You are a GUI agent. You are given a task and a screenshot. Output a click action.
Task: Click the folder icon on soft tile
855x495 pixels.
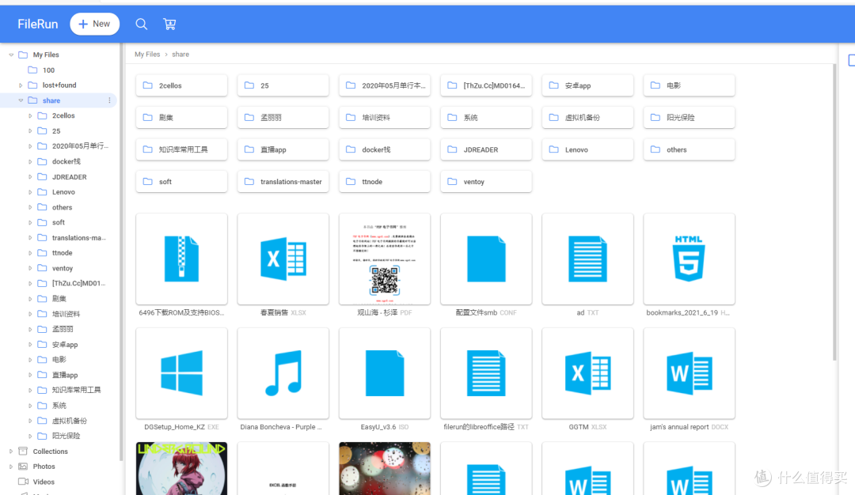coord(148,181)
